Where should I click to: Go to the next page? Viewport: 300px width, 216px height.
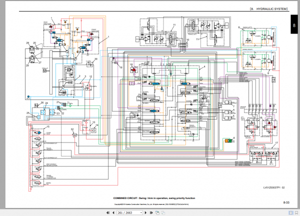click(x=146, y=212)
